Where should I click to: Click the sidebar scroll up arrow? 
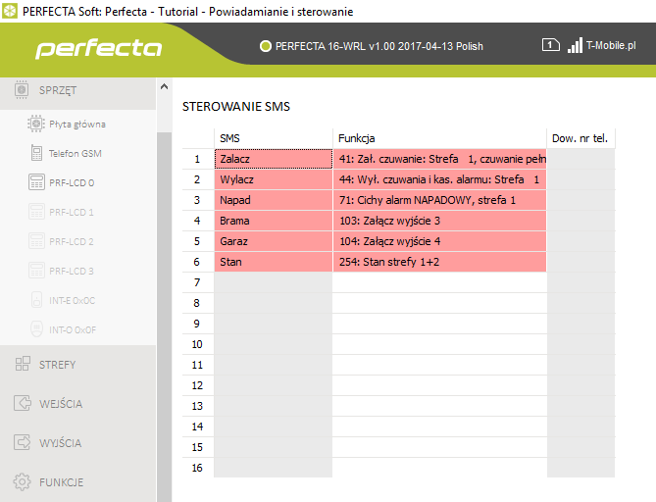[x=164, y=86]
